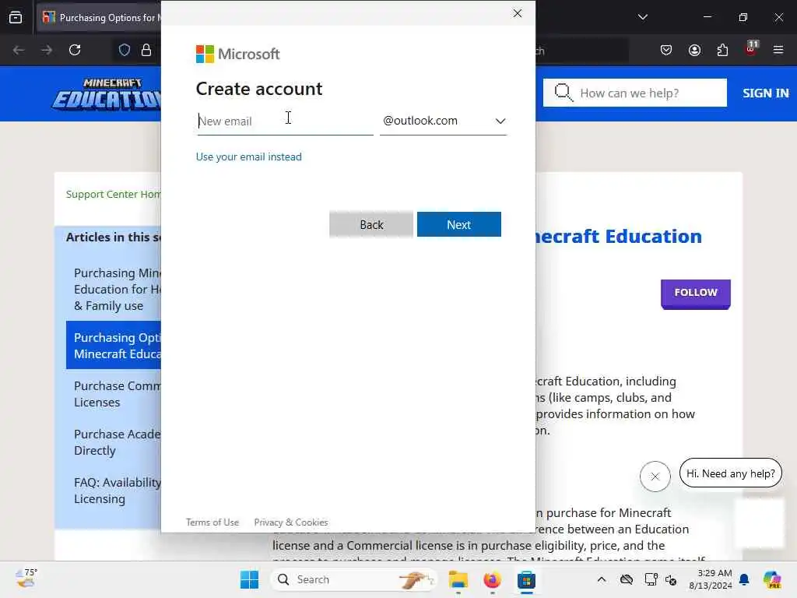Click the display cast tray icon
This screenshot has width=797, height=598.
pos(651,579)
